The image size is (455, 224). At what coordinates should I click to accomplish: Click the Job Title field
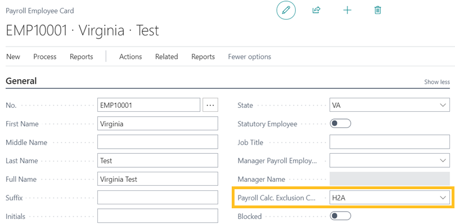tap(390, 142)
